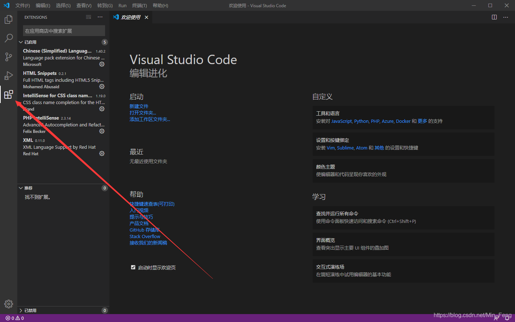The image size is (515, 322).
Task: Open gear settings for Chinese Language pack
Action: click(102, 64)
